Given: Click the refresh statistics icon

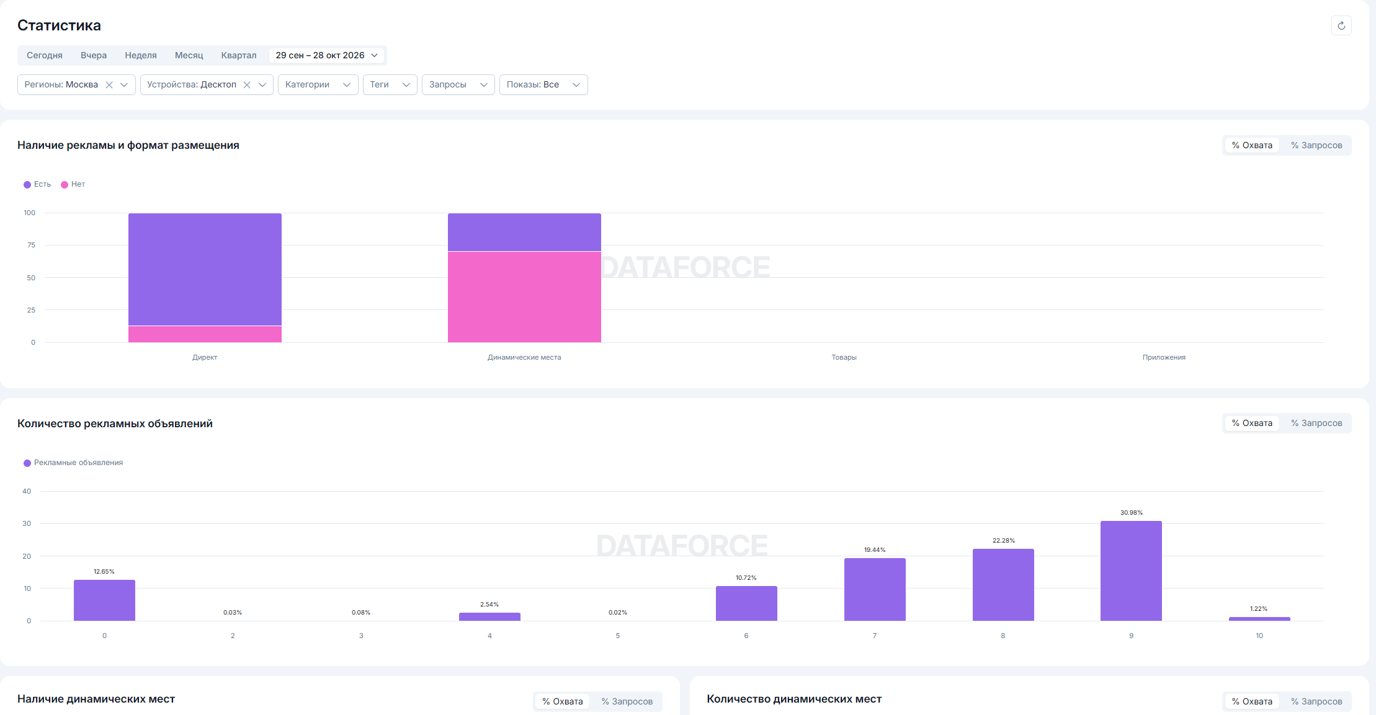Looking at the screenshot, I should (x=1341, y=25).
